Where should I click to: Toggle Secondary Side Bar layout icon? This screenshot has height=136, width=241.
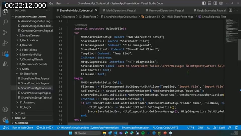pos(215,3)
